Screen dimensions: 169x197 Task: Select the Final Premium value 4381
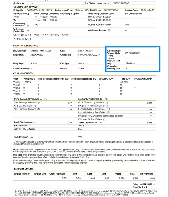[x=81, y=136]
